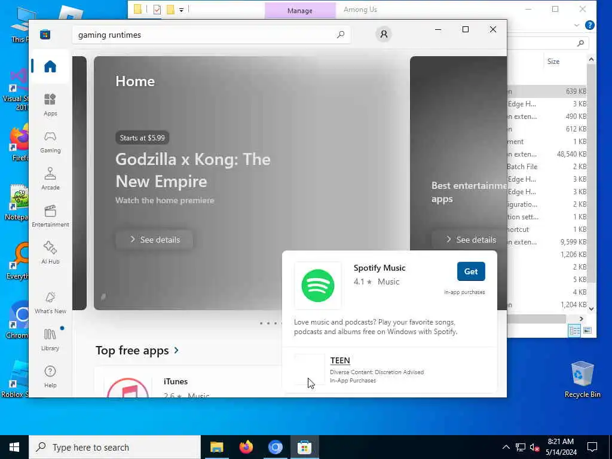
Task: Open the Apps section in sidebar
Action: click(x=50, y=105)
